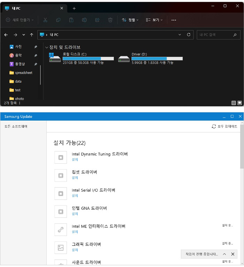The width and height of the screenshot is (244, 267).
Task: Click 설치 under 인텔 GNA 드라이버
Action: (75, 214)
